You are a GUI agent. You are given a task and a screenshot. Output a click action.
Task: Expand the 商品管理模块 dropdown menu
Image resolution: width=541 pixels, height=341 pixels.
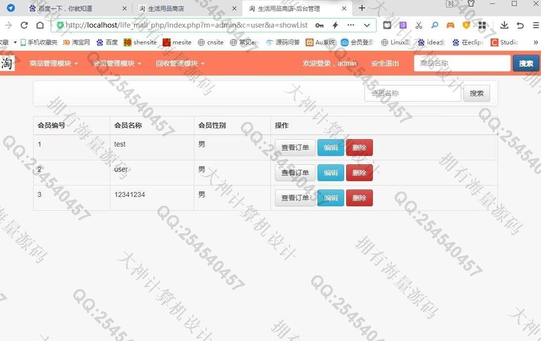53,63
